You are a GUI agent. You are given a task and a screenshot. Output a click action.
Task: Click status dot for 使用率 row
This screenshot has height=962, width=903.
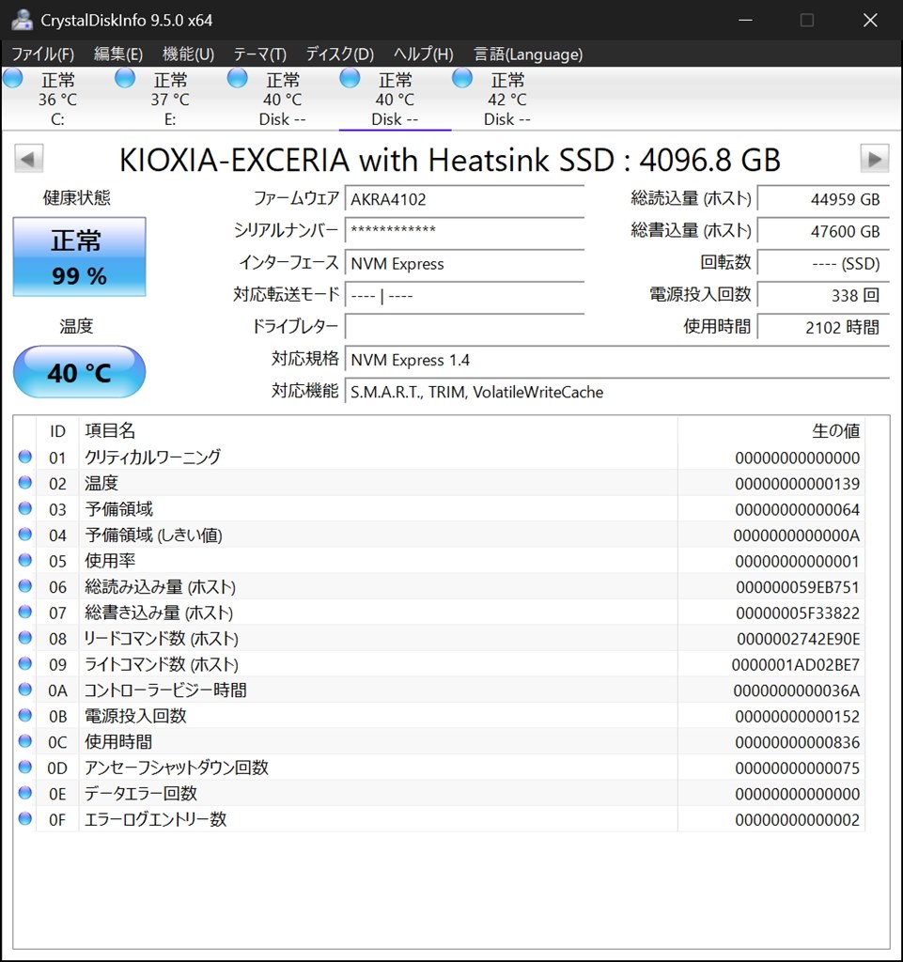click(x=25, y=560)
